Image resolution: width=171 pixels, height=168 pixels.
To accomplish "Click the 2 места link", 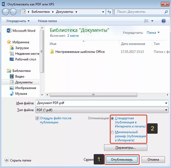I will click(x=73, y=36).
